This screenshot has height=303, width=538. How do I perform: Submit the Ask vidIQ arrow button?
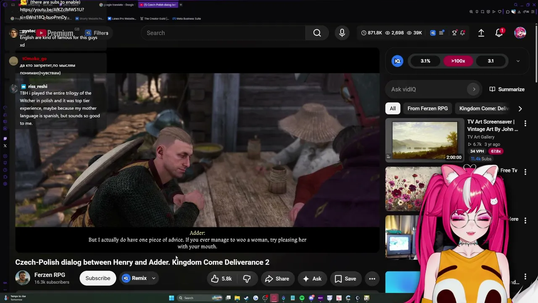(474, 89)
